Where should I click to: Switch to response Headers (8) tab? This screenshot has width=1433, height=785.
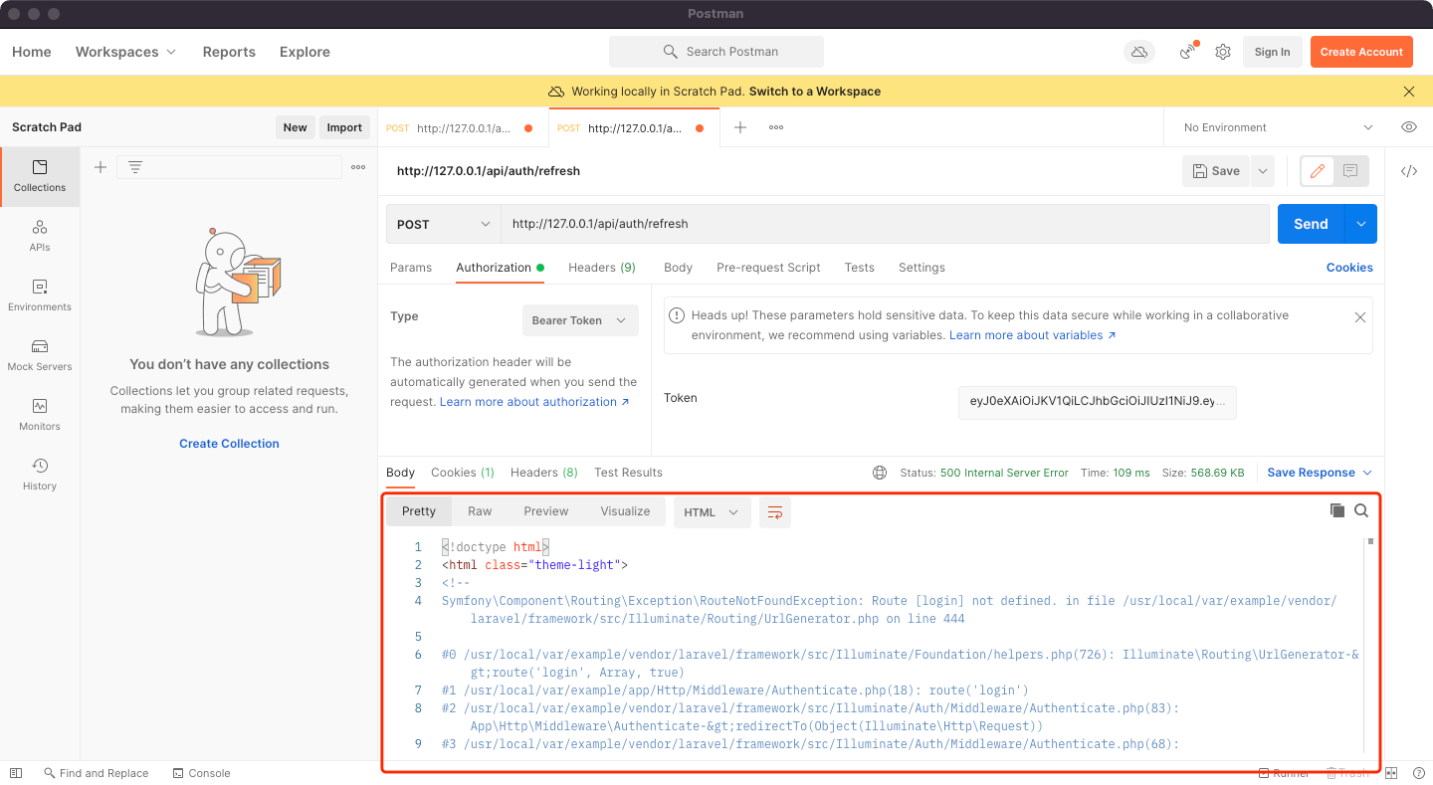pyautogui.click(x=544, y=473)
